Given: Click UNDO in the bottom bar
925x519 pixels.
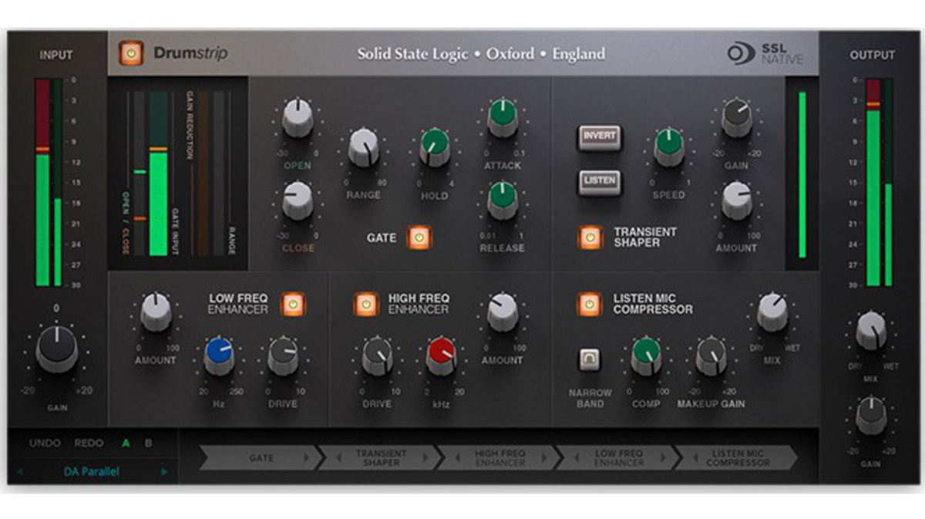Looking at the screenshot, I should point(45,443).
